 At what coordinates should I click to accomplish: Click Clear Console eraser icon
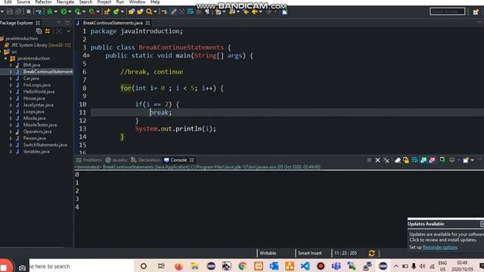[398, 160]
